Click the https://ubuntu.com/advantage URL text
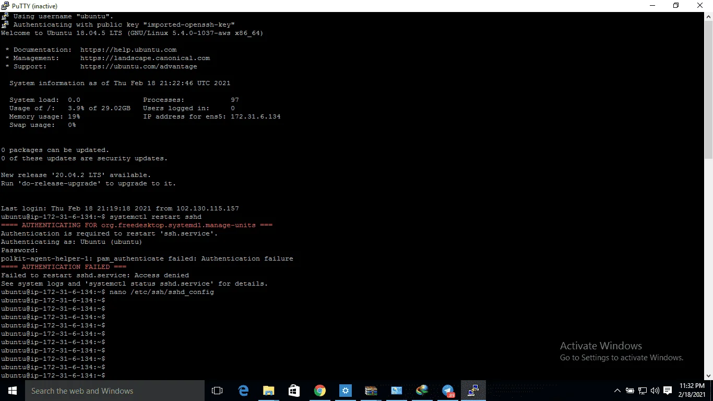 [x=139, y=66]
